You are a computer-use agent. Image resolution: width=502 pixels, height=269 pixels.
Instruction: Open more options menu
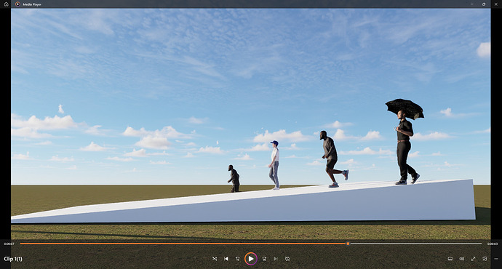pyautogui.click(x=496, y=259)
